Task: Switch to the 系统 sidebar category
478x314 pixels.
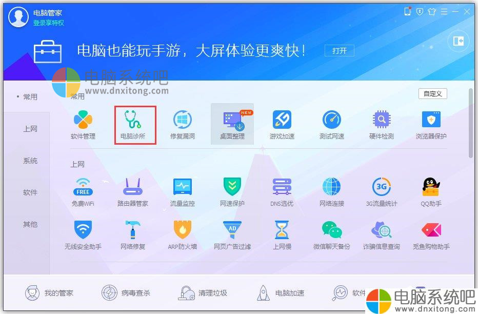Action: (x=30, y=161)
